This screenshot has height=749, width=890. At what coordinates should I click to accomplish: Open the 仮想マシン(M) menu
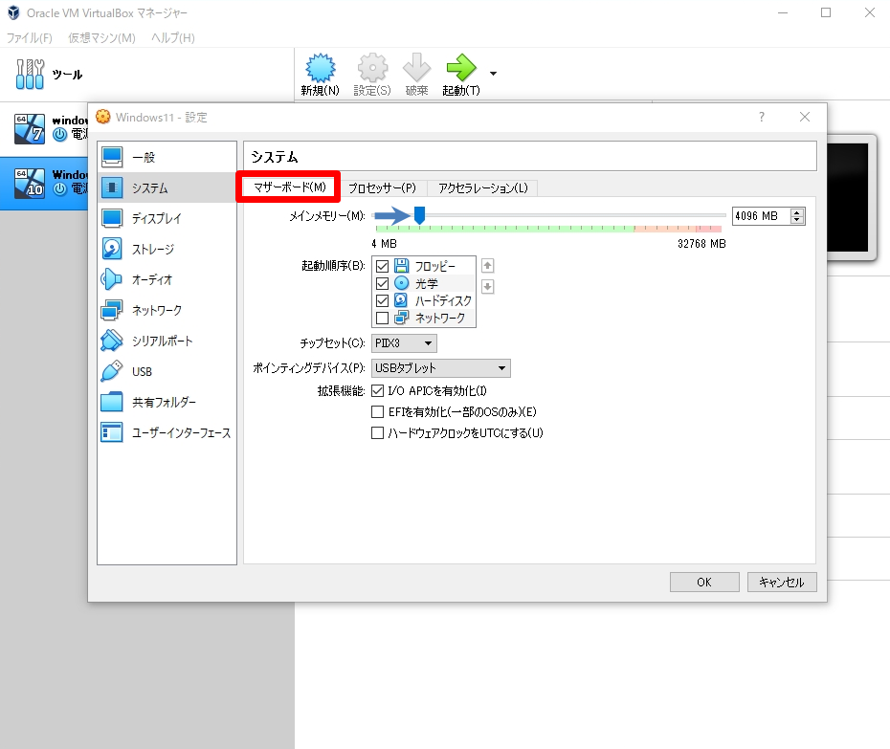(102, 38)
